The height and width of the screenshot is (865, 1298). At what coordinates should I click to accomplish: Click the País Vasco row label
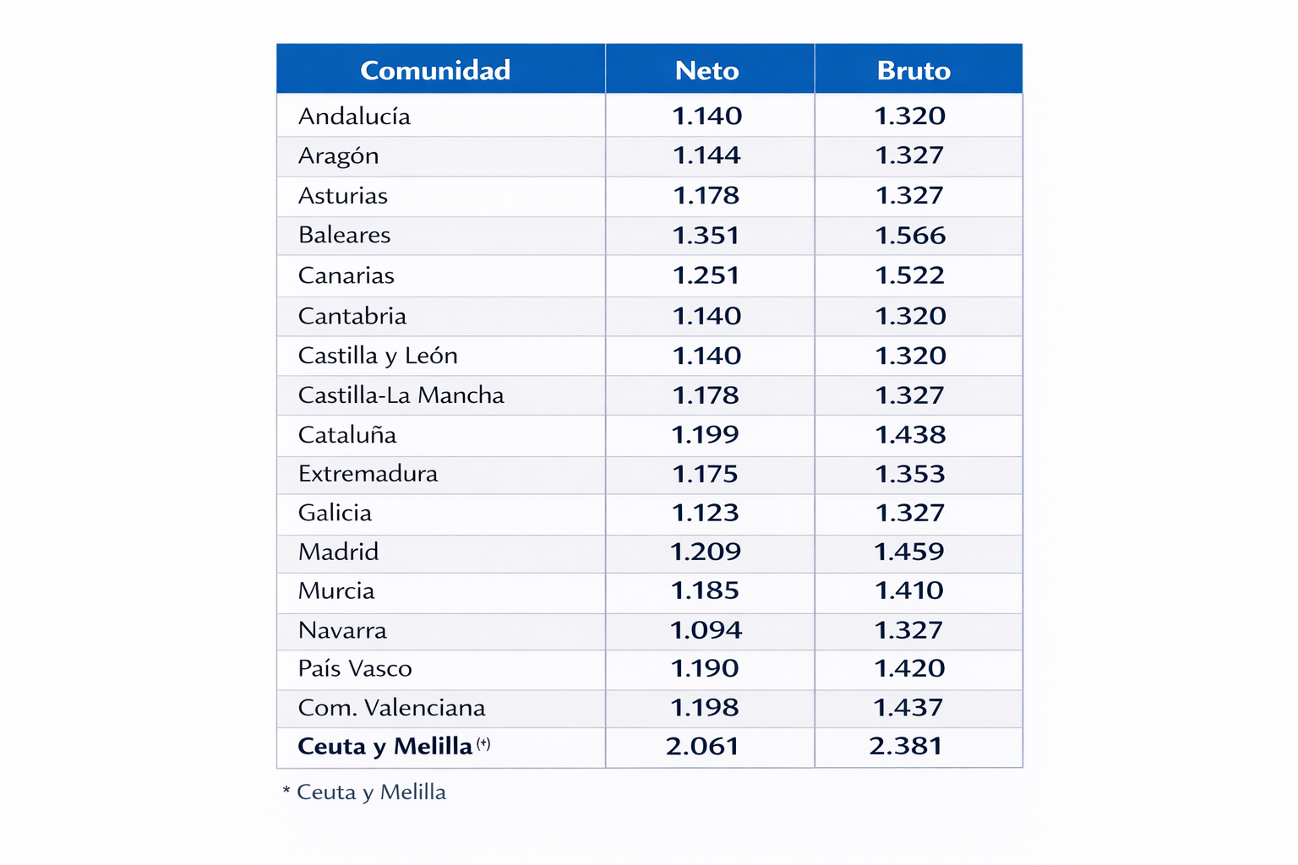click(x=355, y=669)
